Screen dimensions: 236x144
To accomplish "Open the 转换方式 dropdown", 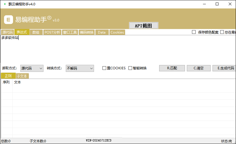I will pos(80,68).
